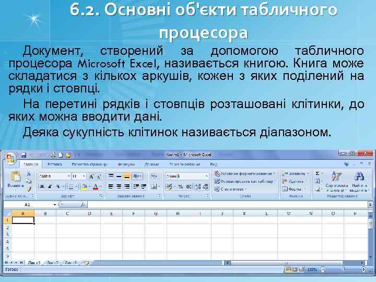Click the large Paste clipboard icon
376x282 pixels.
click(x=16, y=177)
